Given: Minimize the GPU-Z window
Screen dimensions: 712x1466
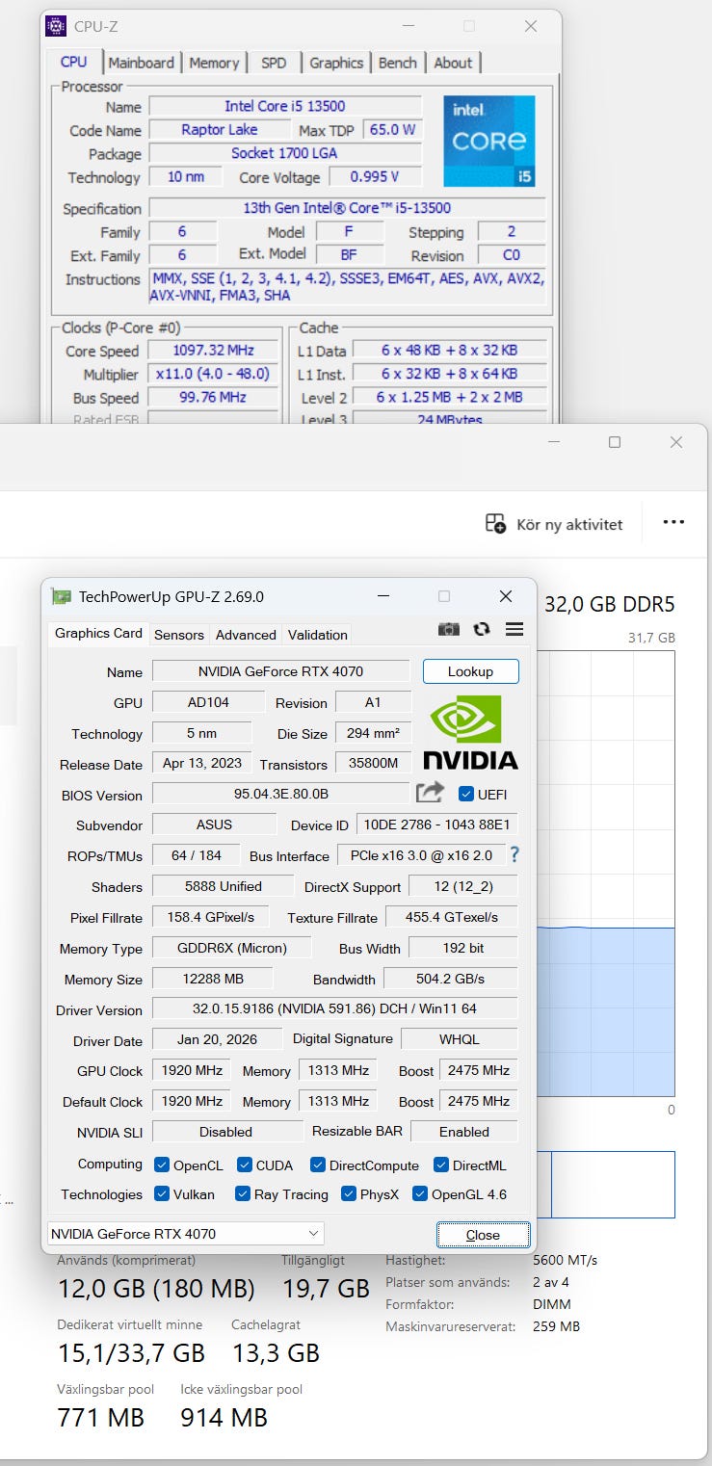Looking at the screenshot, I should click(x=382, y=597).
